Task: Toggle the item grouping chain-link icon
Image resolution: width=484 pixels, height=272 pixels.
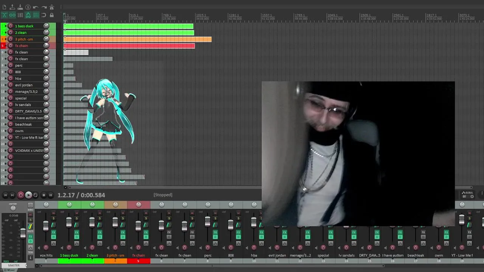Action: (12, 15)
